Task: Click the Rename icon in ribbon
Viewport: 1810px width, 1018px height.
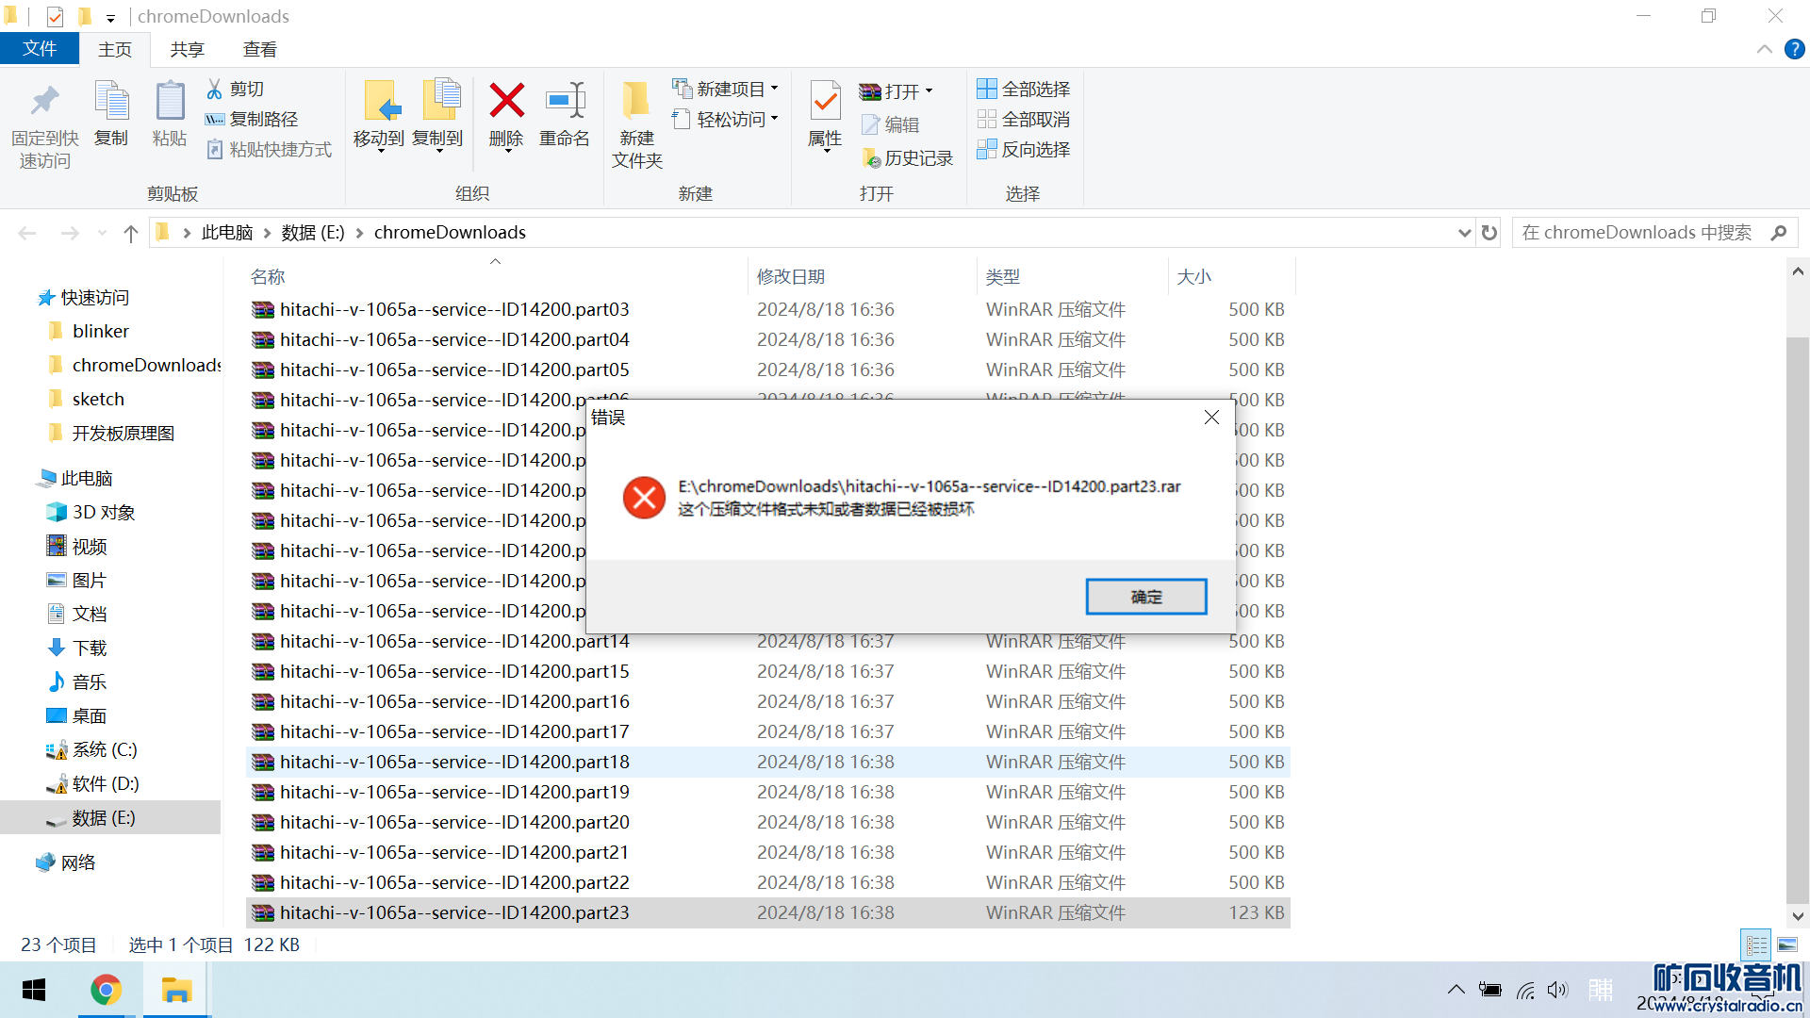Action: [565, 101]
